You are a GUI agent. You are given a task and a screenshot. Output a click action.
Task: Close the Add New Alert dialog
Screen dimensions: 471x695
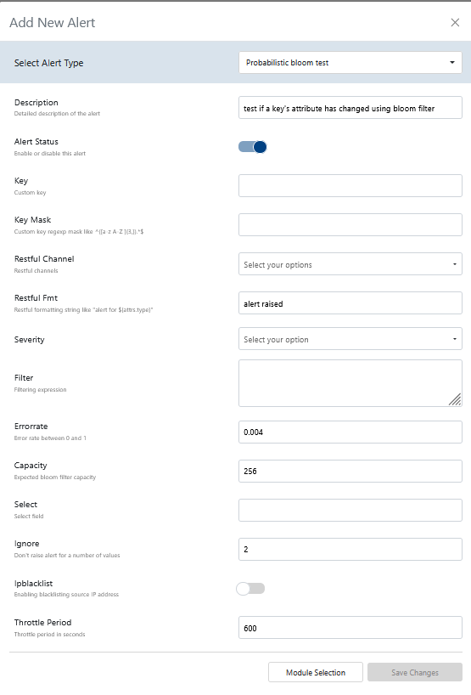(x=455, y=23)
